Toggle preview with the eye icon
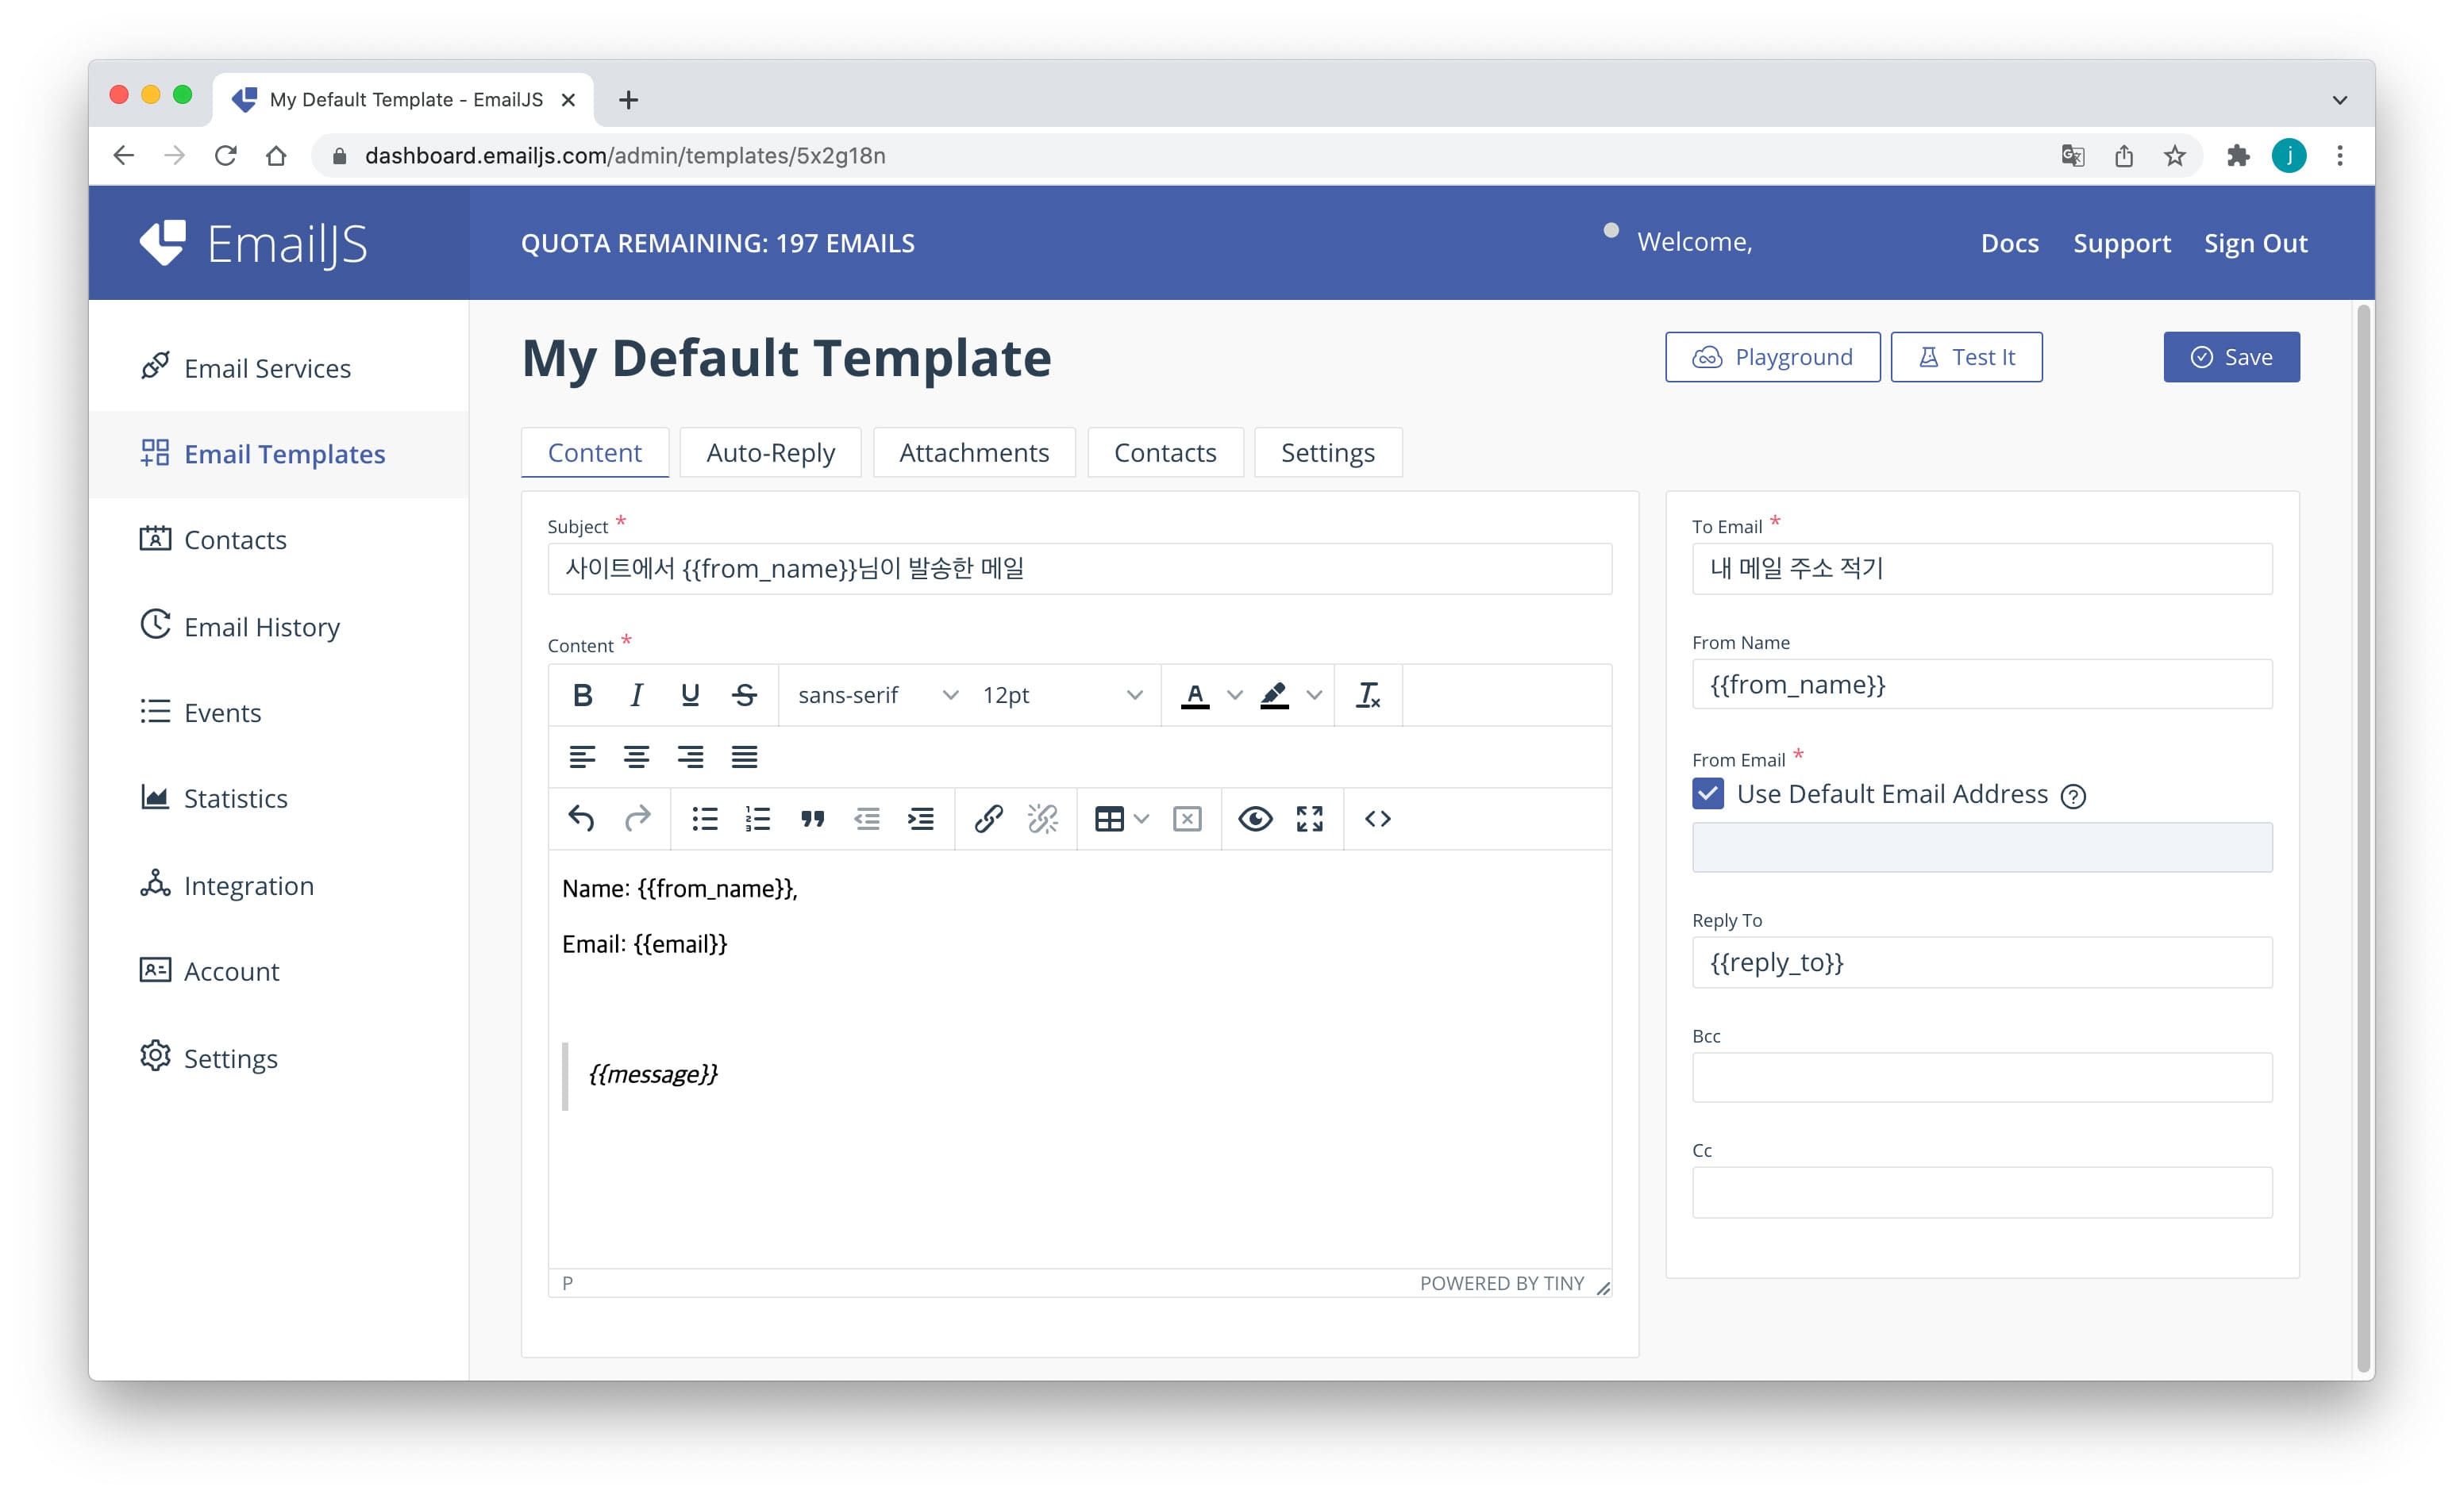Screen dimensions: 2464x1498 1255,820
